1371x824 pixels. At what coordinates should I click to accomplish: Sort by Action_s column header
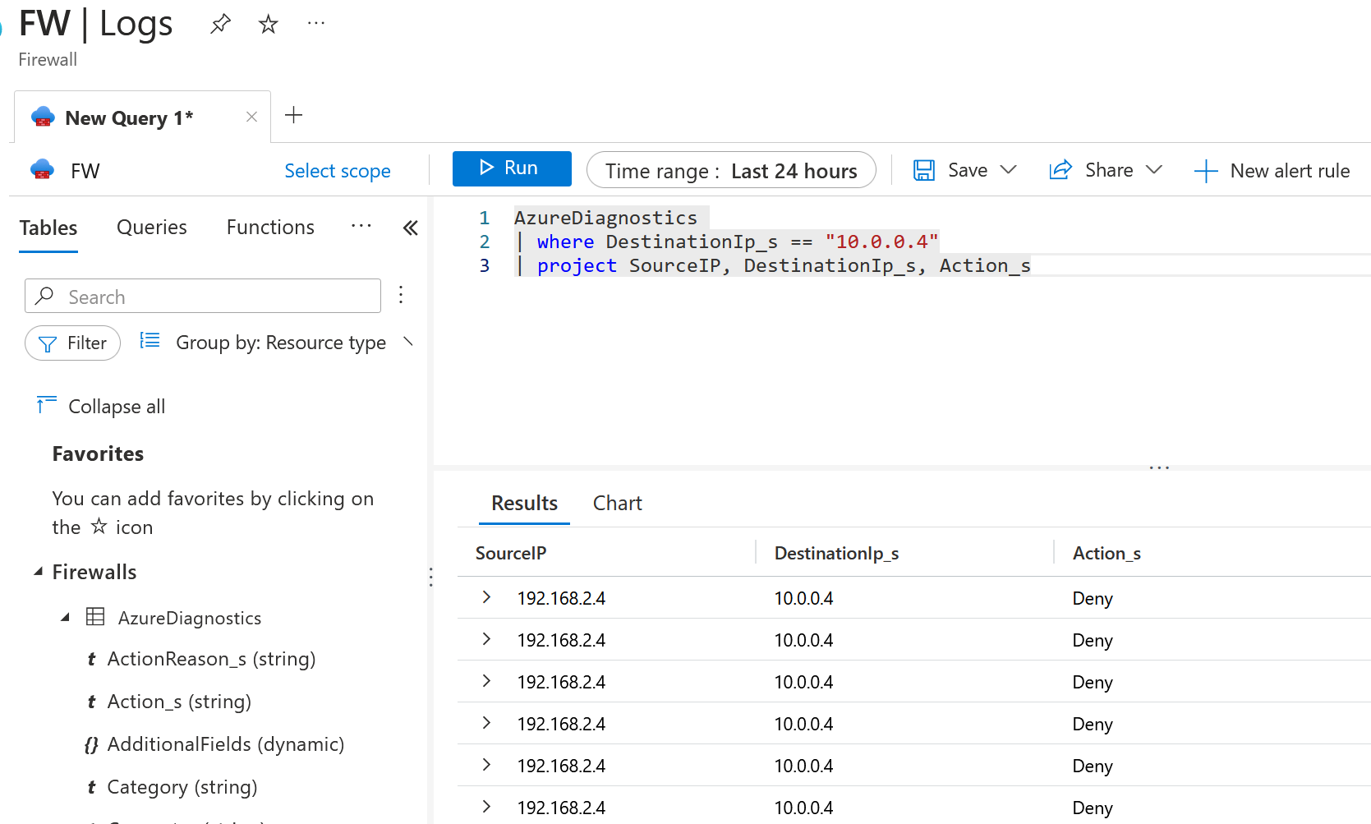[x=1106, y=553]
